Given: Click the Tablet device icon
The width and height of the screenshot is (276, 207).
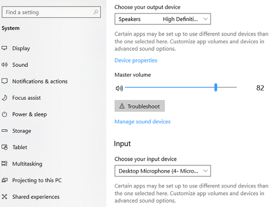Looking at the screenshot, I should (x=4, y=147).
